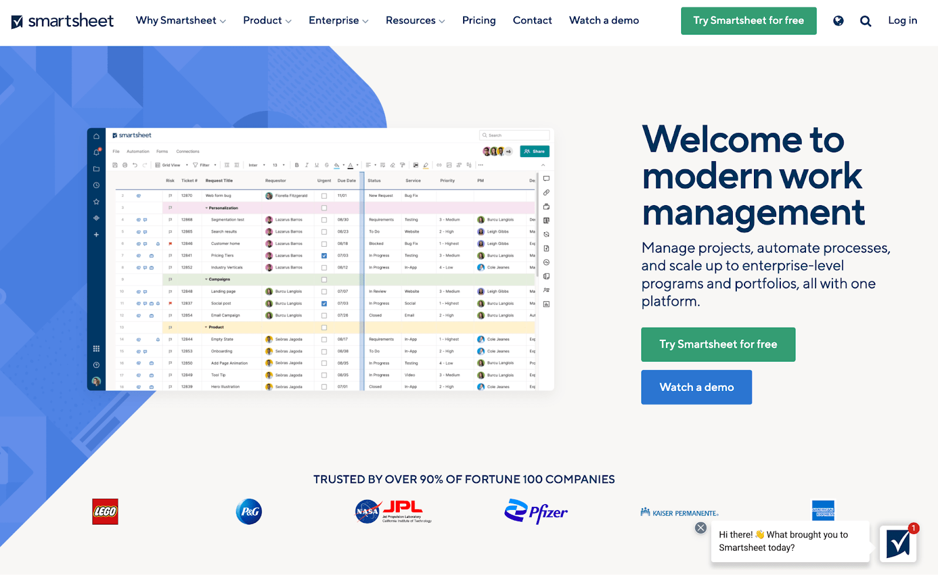Open Favorites star icon in demo sidebar

click(96, 202)
